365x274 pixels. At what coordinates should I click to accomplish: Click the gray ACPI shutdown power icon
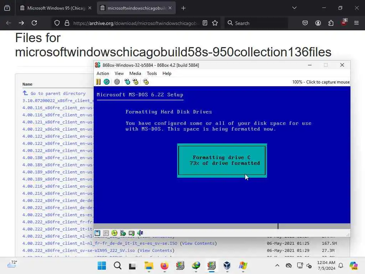coord(117,82)
